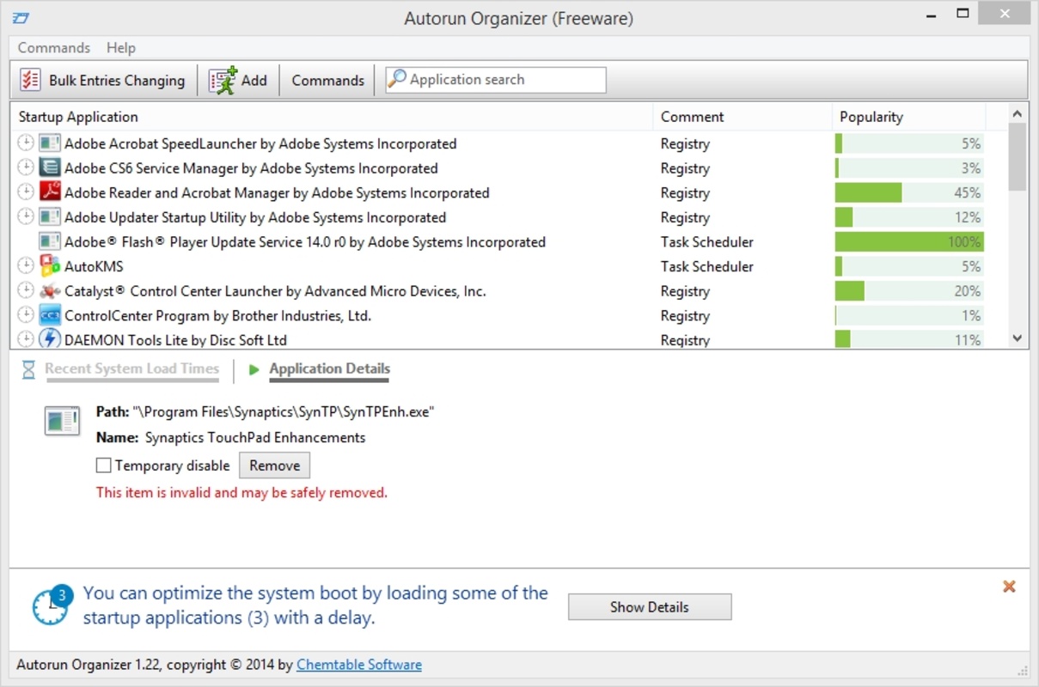
Task: Click the 20% popularity bar for Catalyst
Action: (909, 291)
